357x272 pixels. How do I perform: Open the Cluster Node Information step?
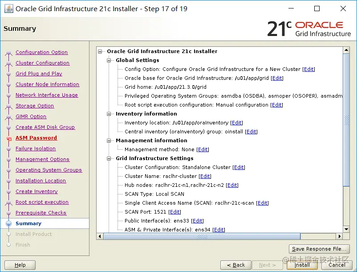47,84
